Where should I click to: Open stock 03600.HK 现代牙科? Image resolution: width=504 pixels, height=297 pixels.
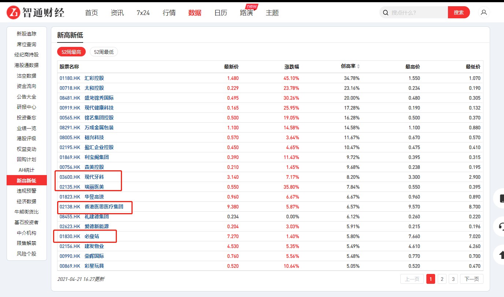(82, 177)
